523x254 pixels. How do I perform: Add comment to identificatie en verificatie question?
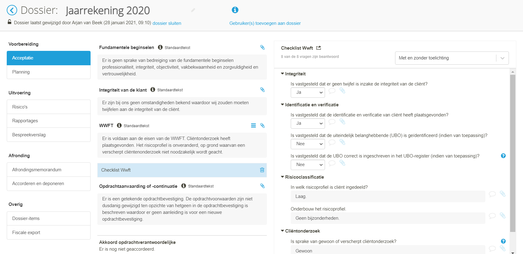332,122
